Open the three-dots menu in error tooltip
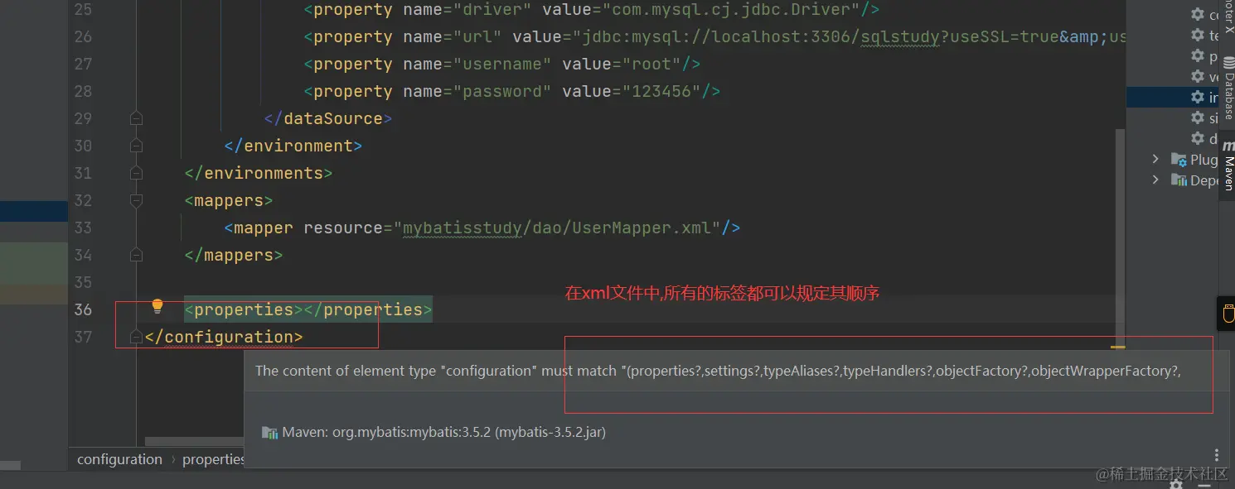The width and height of the screenshot is (1235, 489). pyautogui.click(x=1217, y=455)
